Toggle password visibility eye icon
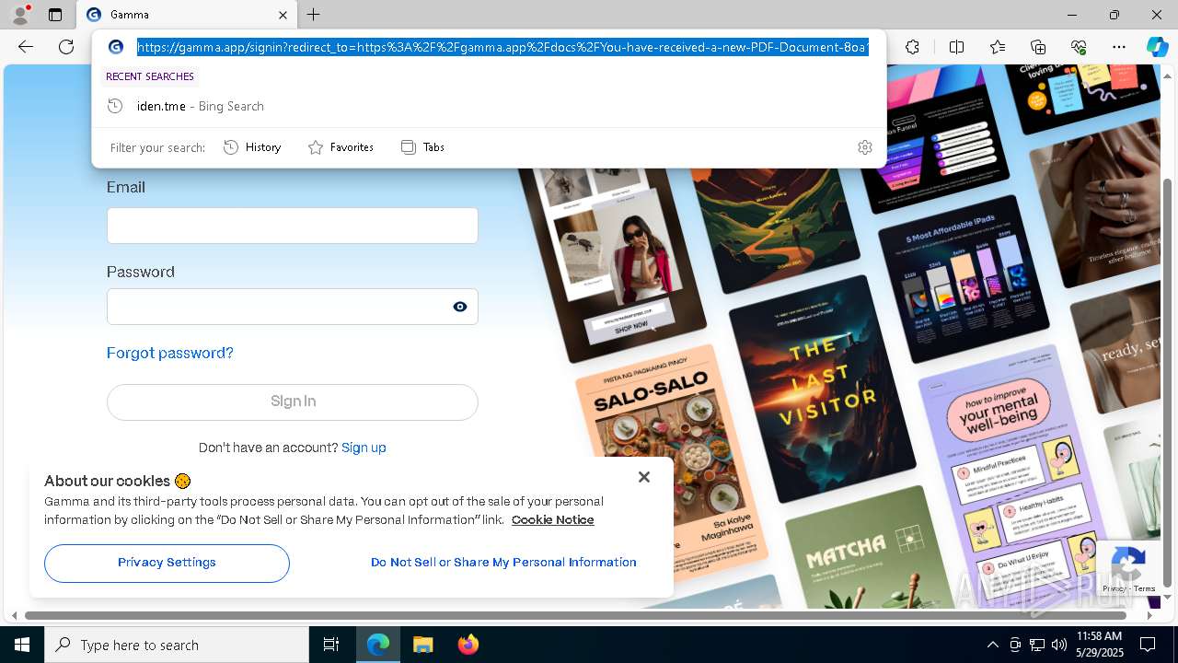The height and width of the screenshot is (663, 1178). coord(460,307)
